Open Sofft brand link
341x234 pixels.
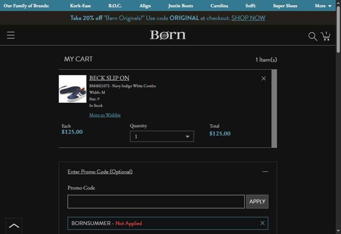[x=250, y=6]
